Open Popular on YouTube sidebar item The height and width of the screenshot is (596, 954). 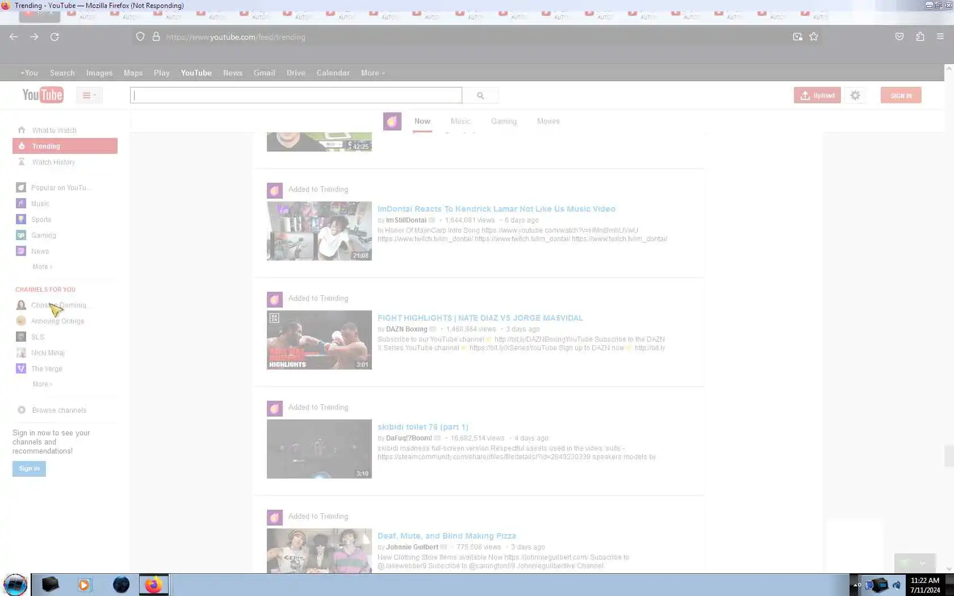click(x=61, y=187)
